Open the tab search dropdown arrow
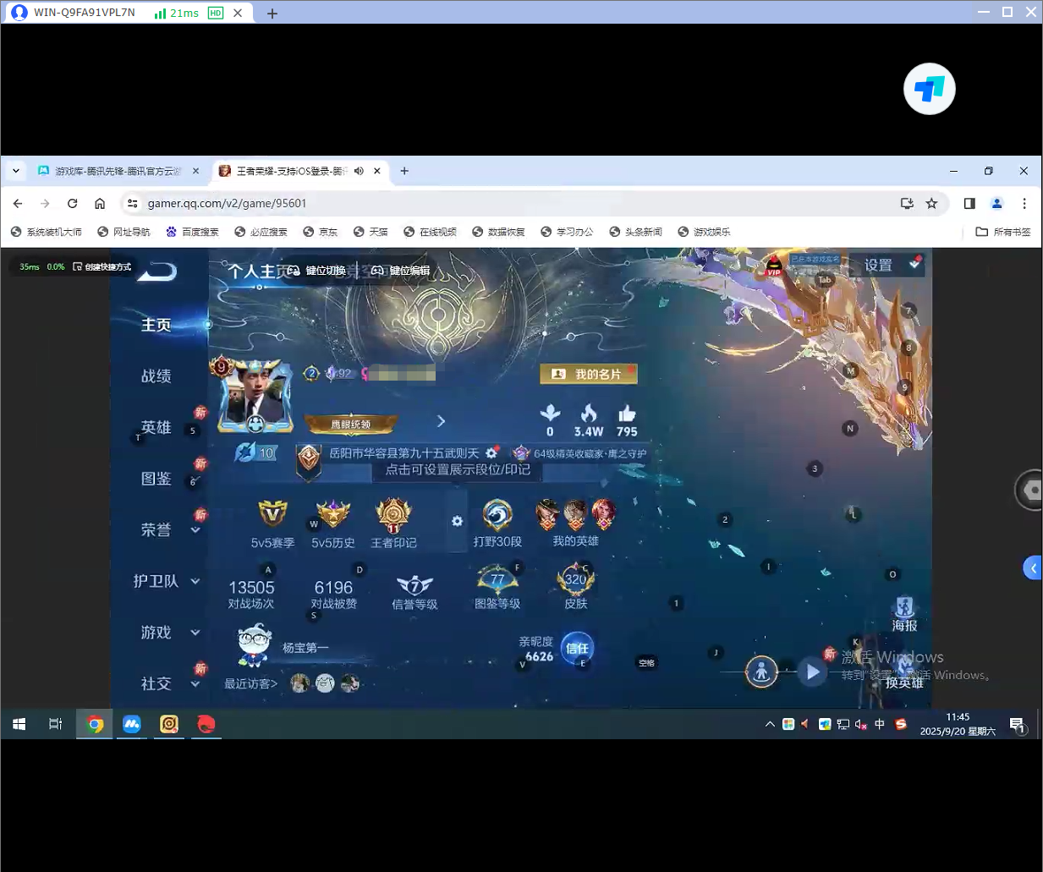 tap(16, 171)
